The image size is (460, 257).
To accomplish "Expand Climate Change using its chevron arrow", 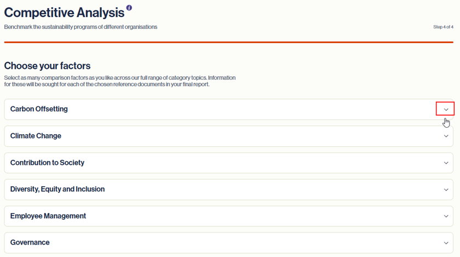I will pyautogui.click(x=446, y=136).
